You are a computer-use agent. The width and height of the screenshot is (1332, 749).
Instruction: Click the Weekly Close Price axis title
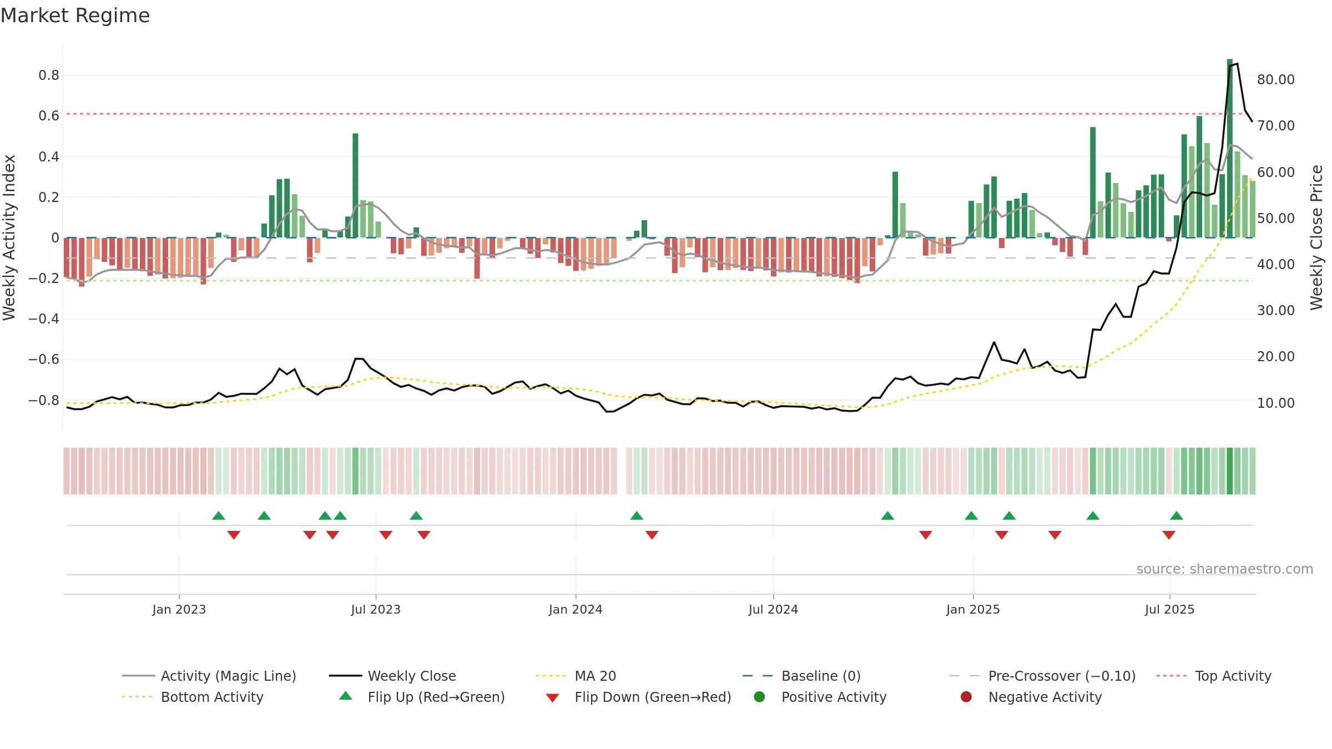click(1316, 237)
